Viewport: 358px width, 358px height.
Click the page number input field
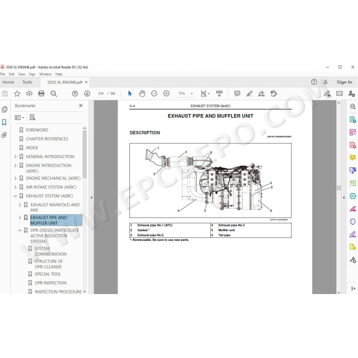101,94
